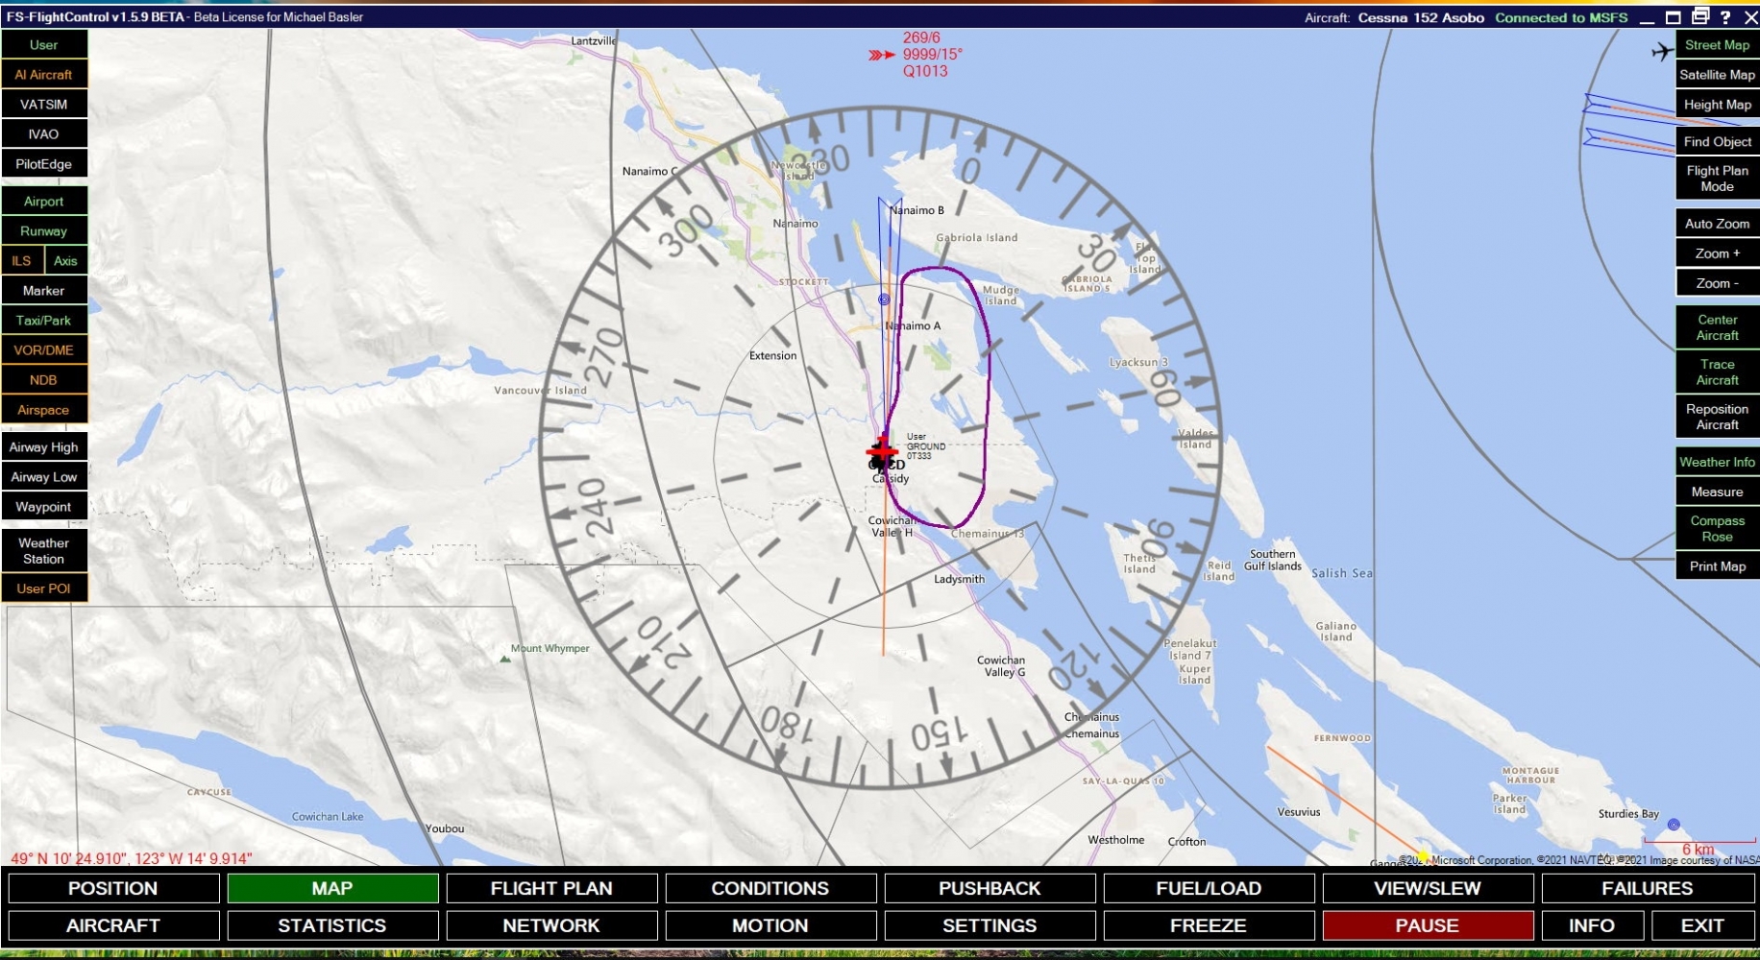1760x960 pixels.
Task: Open the NETWORK tab
Action: point(551,925)
